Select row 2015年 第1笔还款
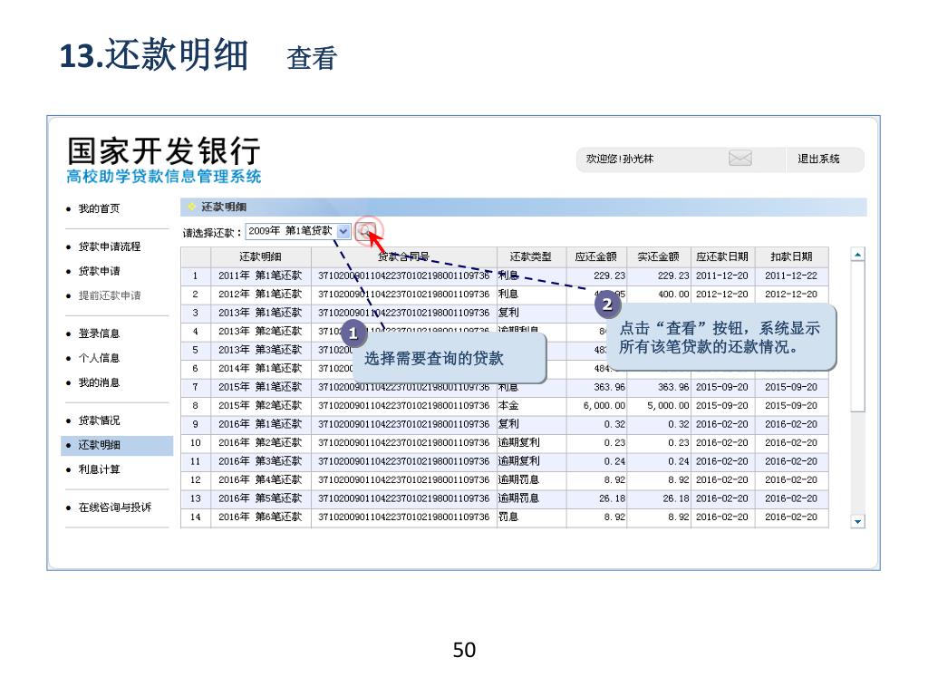This screenshot has height=696, width=928. tap(504, 387)
